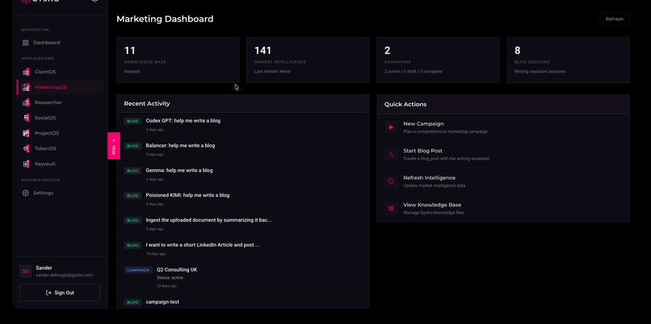
Task: Click the Researcher app icon
Action: click(26, 103)
